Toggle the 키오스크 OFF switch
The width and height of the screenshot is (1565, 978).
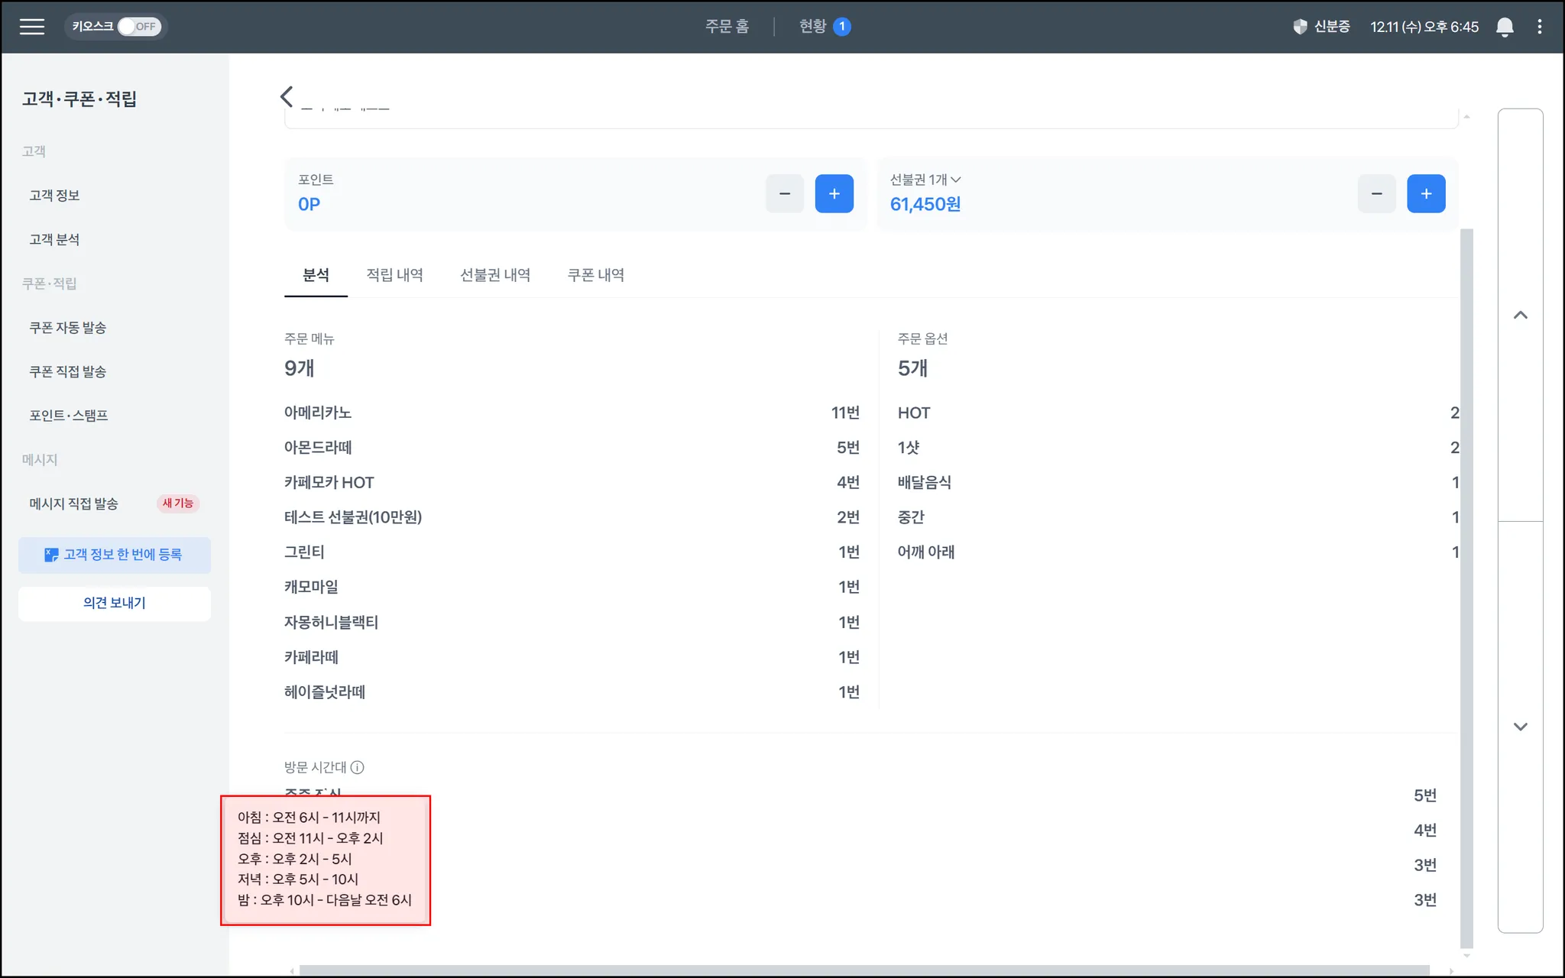pos(138,27)
